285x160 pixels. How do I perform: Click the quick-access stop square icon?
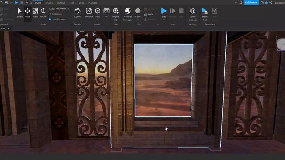click(22, 3)
